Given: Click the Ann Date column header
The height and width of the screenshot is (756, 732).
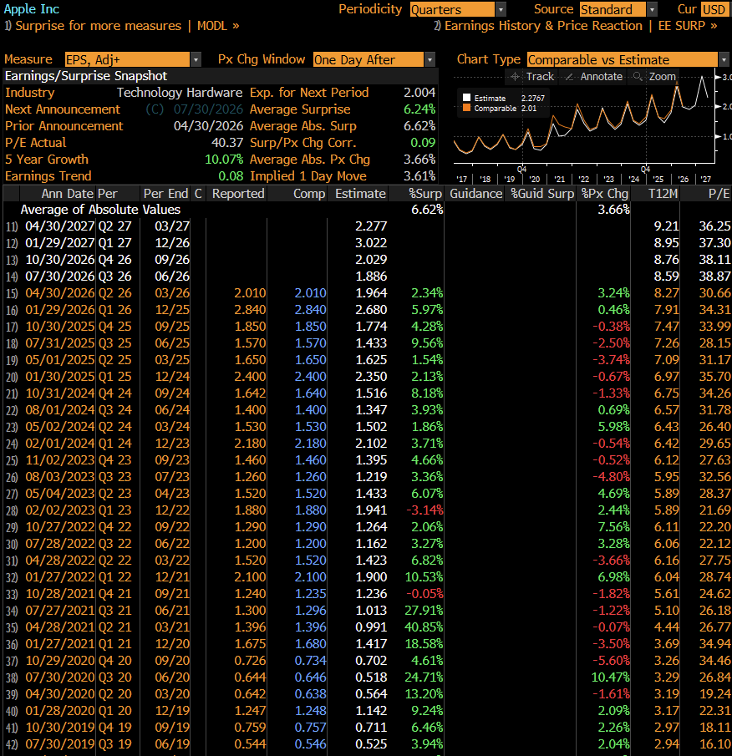Looking at the screenshot, I should coord(67,194).
